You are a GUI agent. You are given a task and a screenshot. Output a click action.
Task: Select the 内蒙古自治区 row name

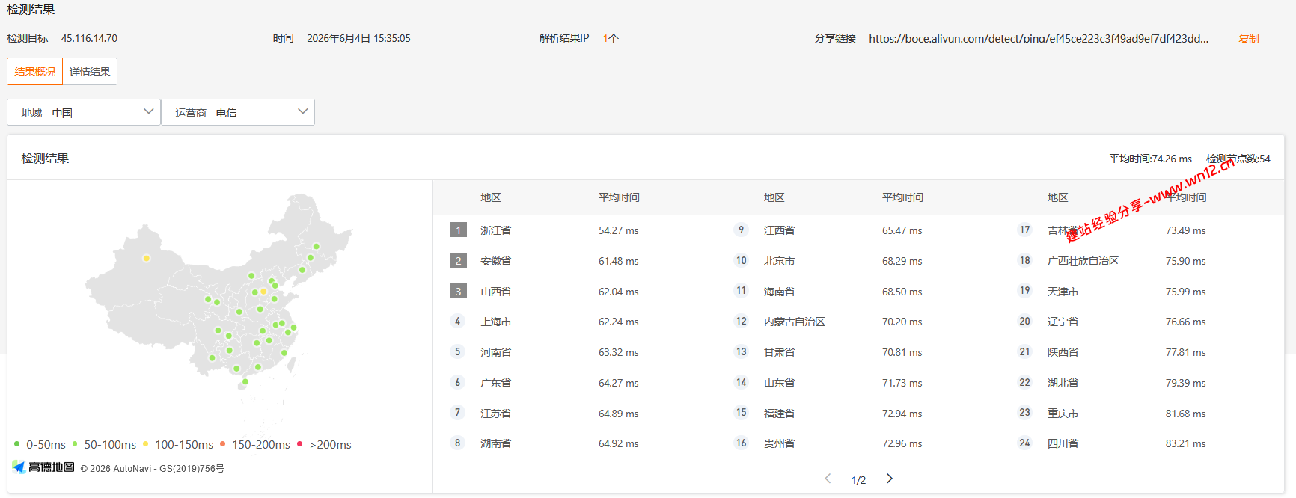pos(794,322)
